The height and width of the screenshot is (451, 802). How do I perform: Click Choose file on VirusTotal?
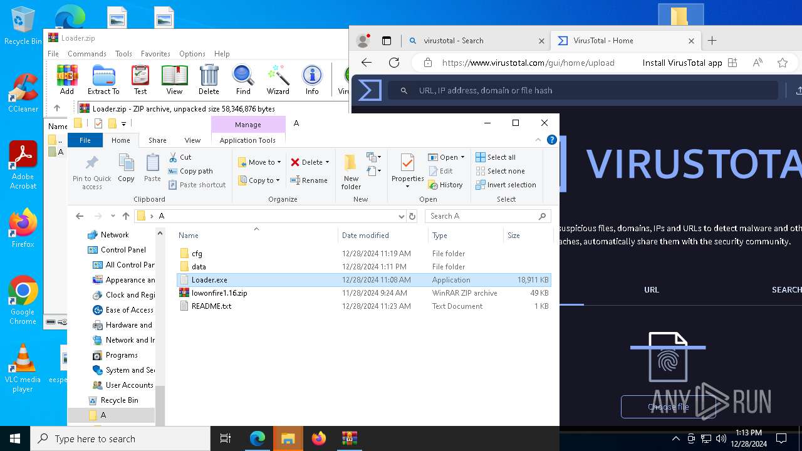669,407
